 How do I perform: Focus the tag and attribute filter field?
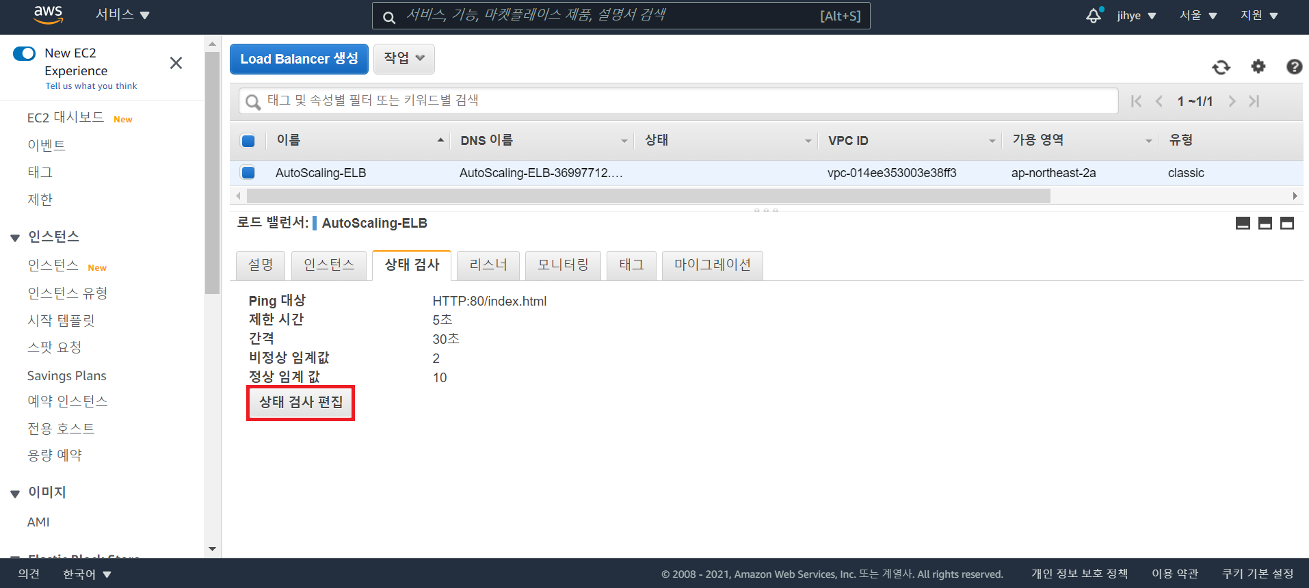(x=678, y=101)
